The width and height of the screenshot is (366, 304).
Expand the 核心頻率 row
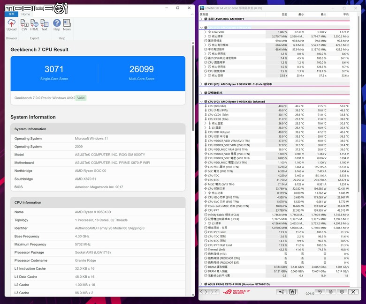[x=206, y=37]
